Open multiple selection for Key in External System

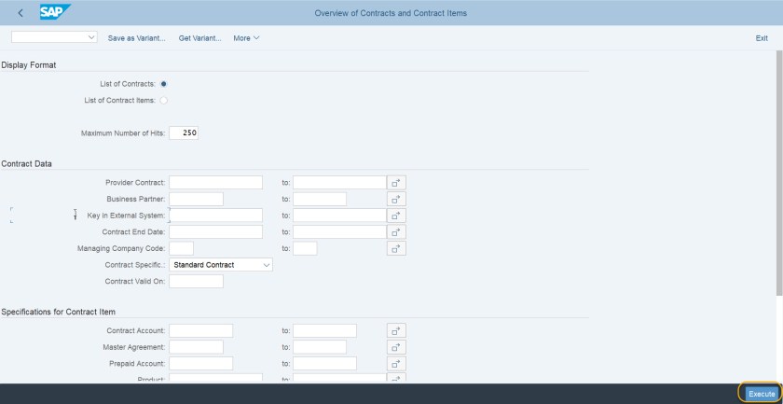(397, 216)
